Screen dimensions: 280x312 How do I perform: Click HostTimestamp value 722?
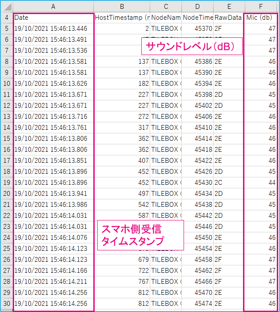[x=122, y=270]
